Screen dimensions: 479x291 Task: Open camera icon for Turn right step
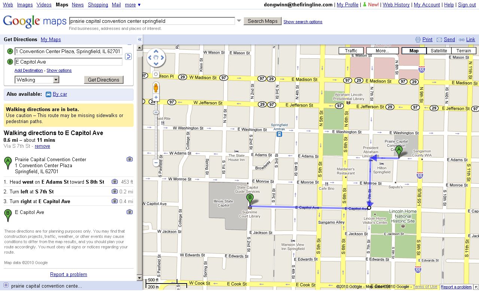pos(115,201)
